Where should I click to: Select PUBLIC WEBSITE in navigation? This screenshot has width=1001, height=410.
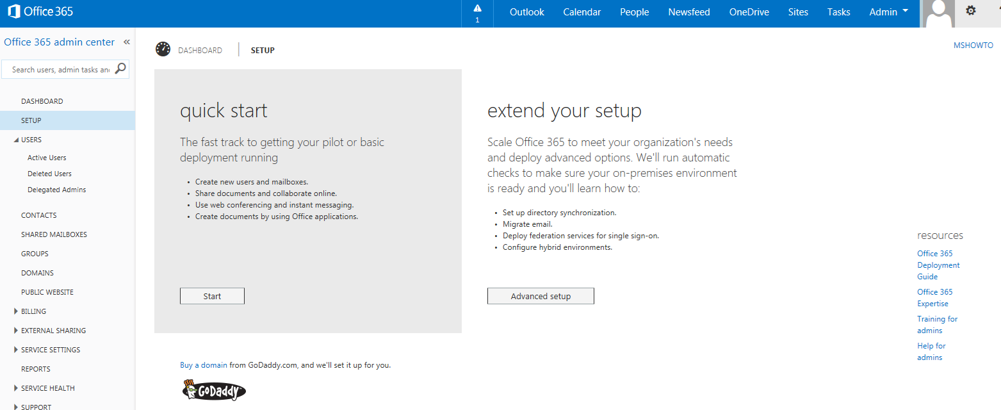pyautogui.click(x=47, y=292)
